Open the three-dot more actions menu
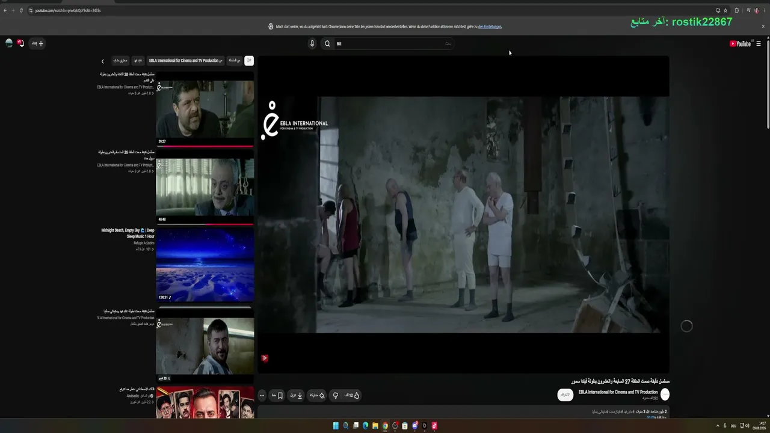 262,395
